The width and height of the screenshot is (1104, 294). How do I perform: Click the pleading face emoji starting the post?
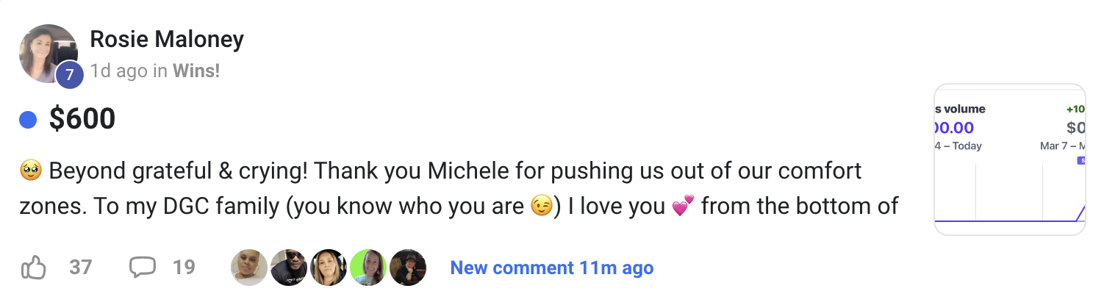click(29, 172)
